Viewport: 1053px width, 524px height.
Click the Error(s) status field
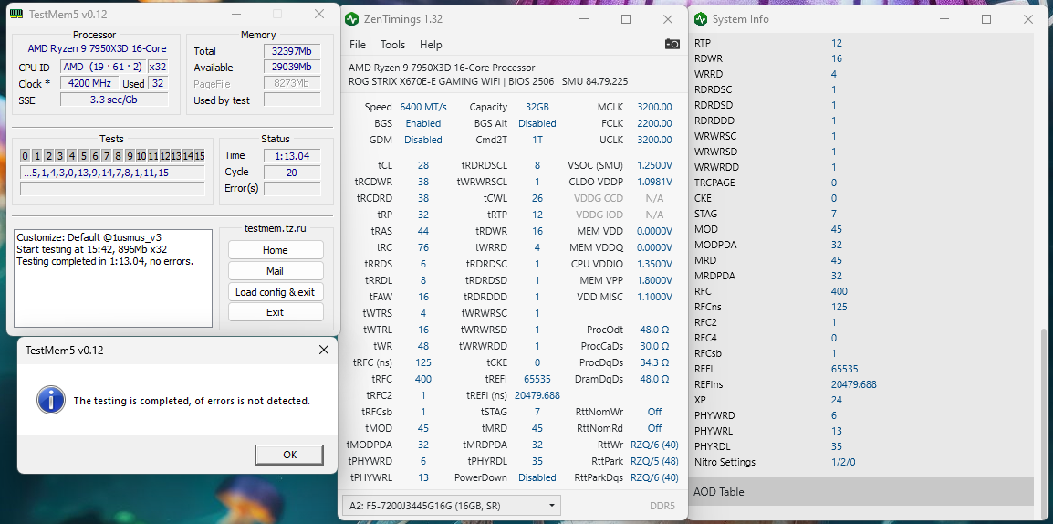click(x=291, y=188)
